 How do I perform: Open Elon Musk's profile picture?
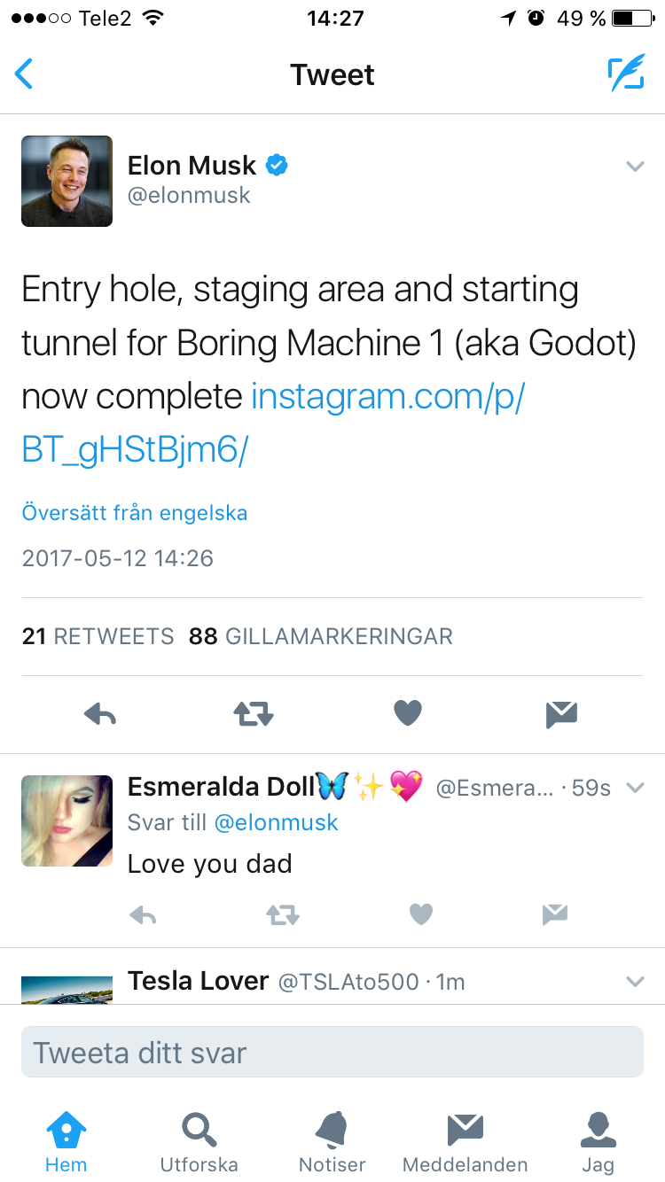67,181
